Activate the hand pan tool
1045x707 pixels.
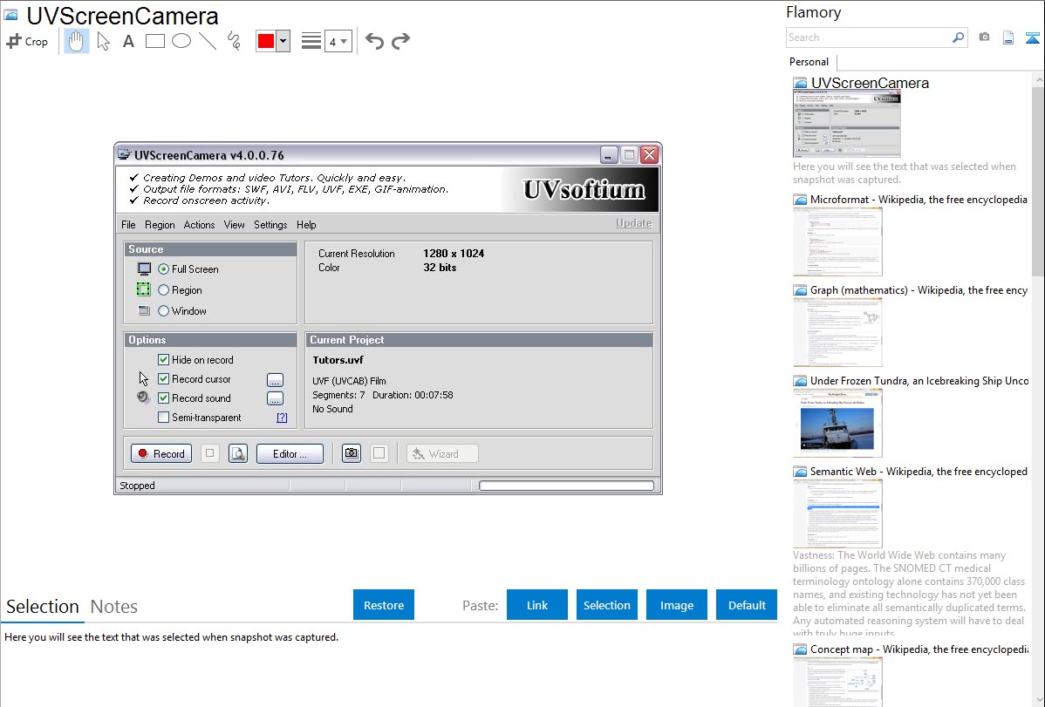[x=77, y=41]
